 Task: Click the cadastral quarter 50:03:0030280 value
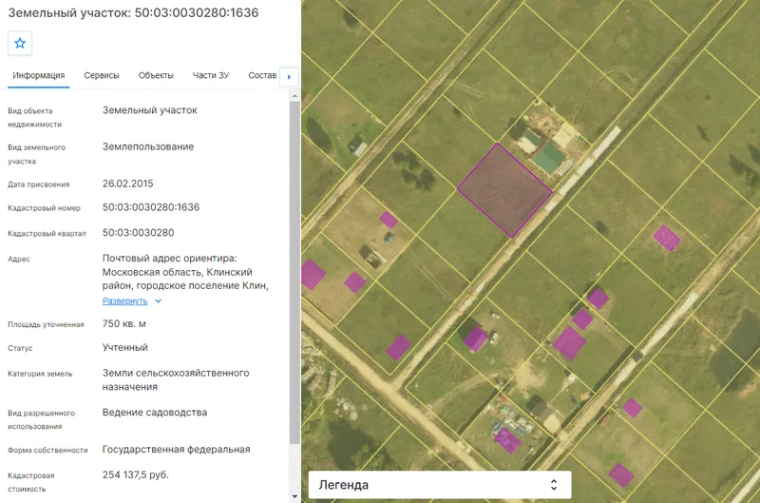(x=138, y=233)
